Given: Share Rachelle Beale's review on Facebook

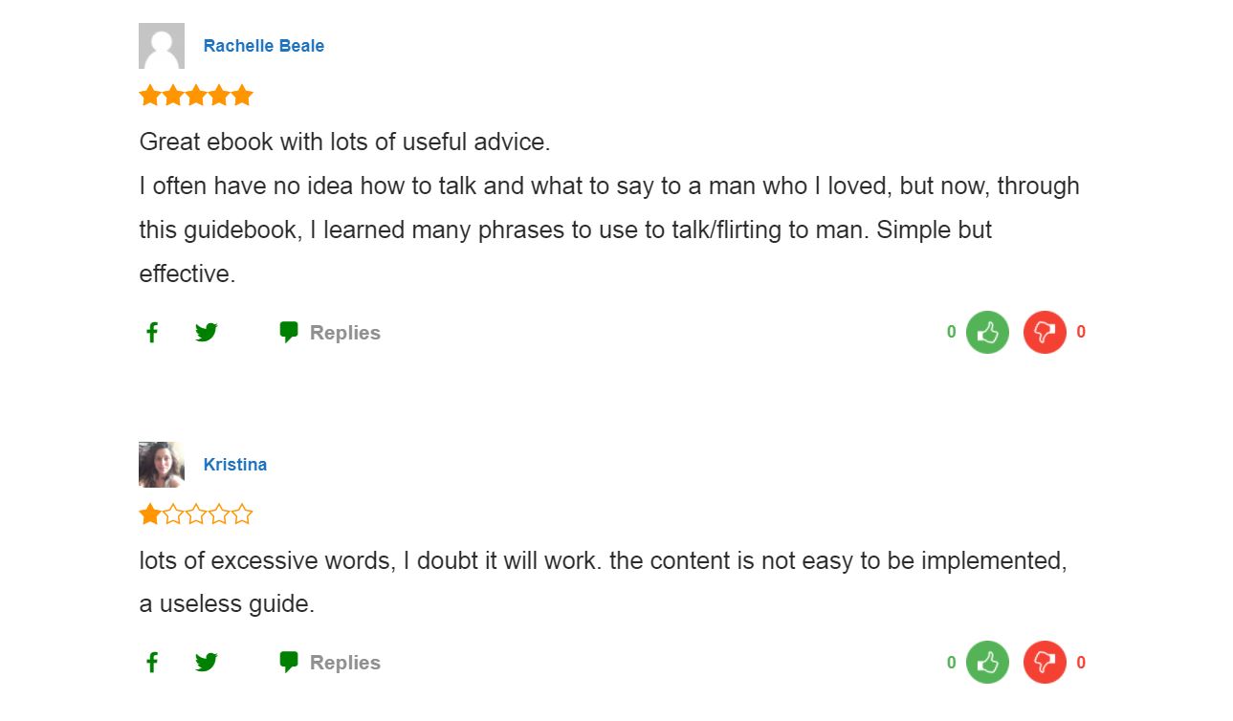Looking at the screenshot, I should 151,333.
